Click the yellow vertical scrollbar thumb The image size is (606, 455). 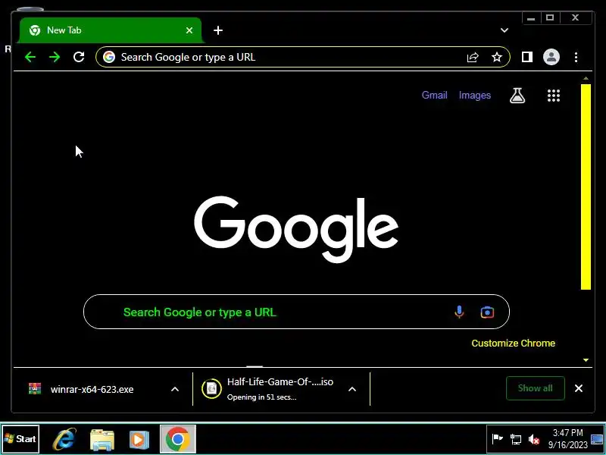click(586, 187)
